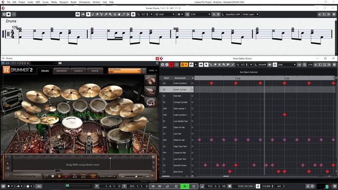Switch to the BROWSER tab in EZdrummer
This screenshot has height=190, width=338.
click(61, 71)
